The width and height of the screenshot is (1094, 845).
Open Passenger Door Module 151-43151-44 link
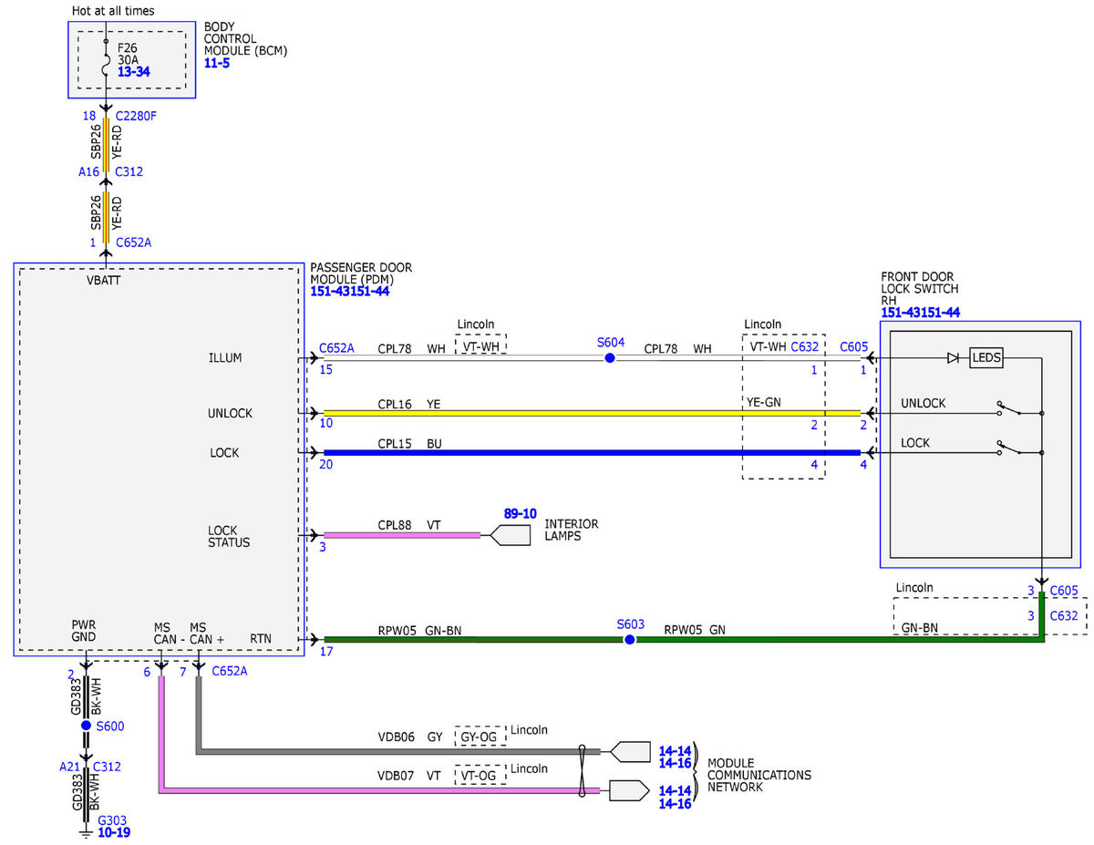350,290
